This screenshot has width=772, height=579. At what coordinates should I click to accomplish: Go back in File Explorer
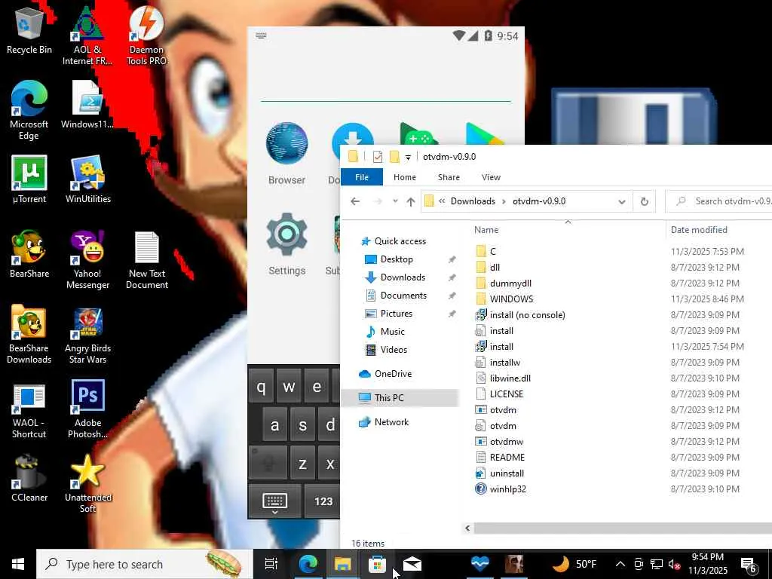coord(355,201)
